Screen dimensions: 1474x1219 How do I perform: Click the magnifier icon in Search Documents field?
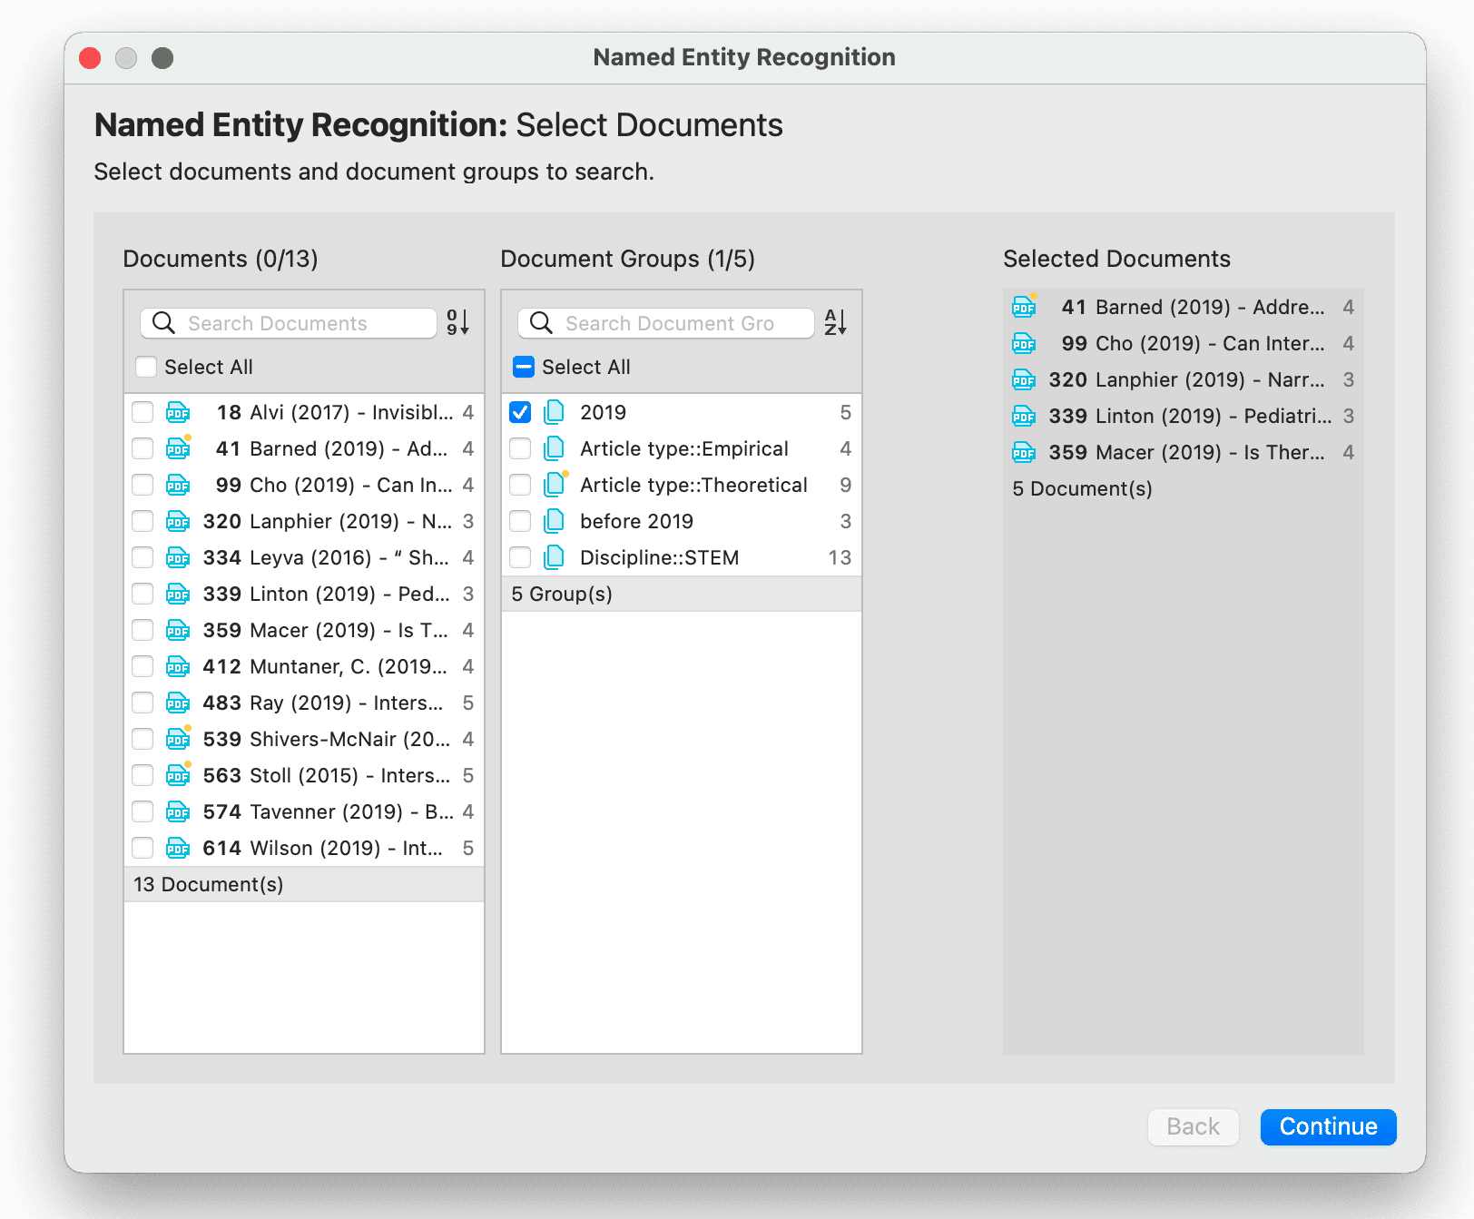[163, 323]
